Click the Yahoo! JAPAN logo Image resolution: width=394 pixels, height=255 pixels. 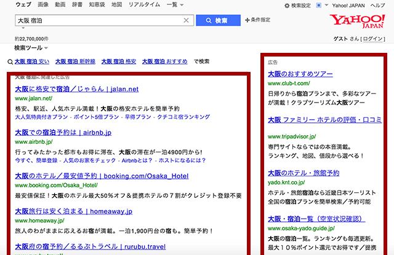[x=357, y=21]
